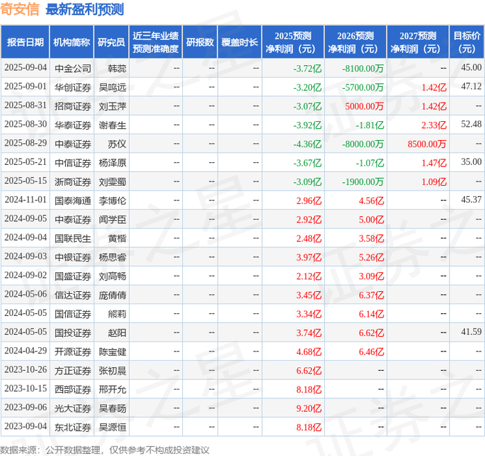
Task: Select the 目标价 column header
Action: [467, 42]
